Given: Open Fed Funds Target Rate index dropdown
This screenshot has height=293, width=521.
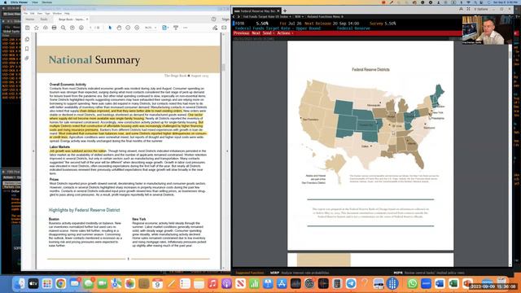Looking at the screenshot, I should [267, 16].
